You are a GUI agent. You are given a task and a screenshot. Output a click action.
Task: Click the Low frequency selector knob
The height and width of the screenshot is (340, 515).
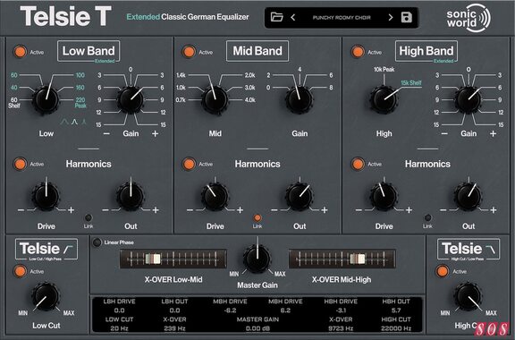click(x=46, y=99)
